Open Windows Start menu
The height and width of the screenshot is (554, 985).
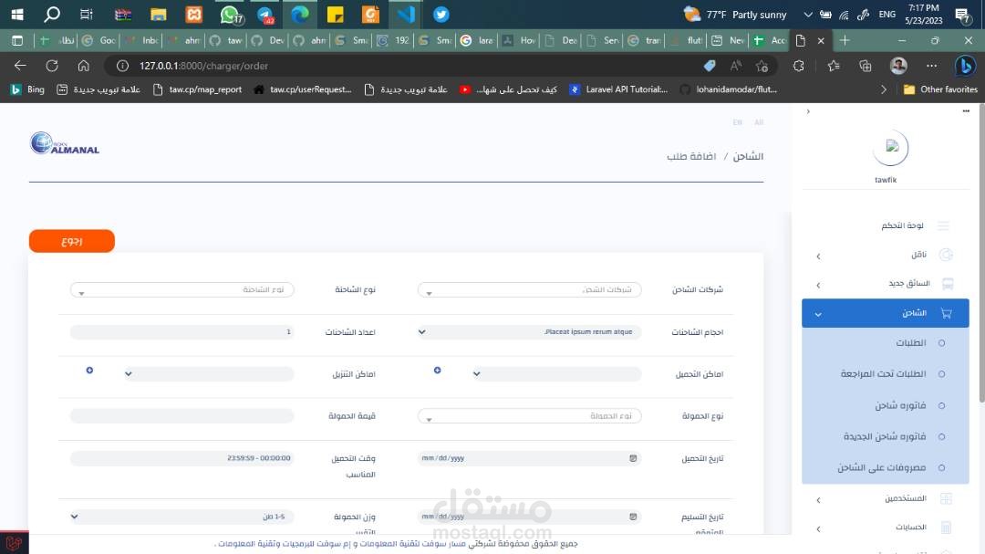[17, 14]
